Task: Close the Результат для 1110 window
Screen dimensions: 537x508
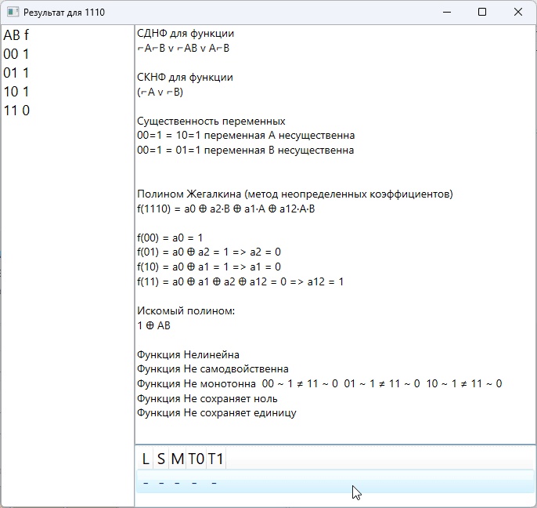Action: [518, 13]
